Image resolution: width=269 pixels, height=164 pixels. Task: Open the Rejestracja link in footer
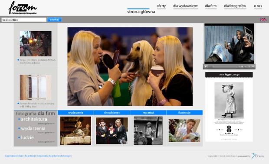30,156
